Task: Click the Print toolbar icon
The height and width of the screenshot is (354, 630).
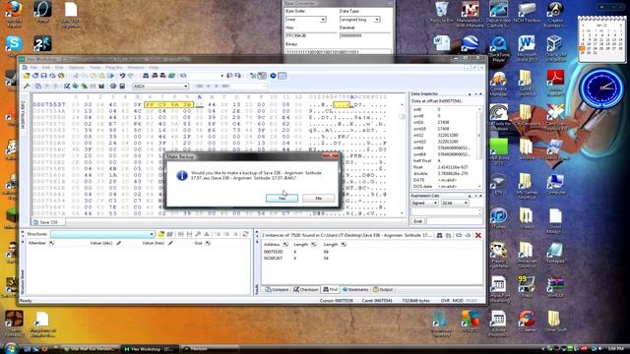Action: click(52, 76)
